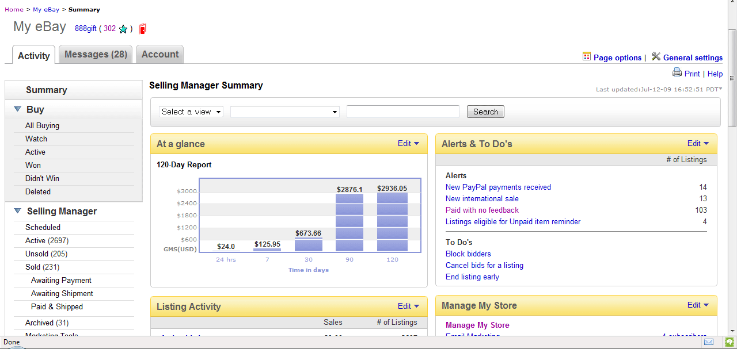Screen dimensions: 737x349
Task: Collapse the Selling Manager section triangle
Action: [x=18, y=211]
